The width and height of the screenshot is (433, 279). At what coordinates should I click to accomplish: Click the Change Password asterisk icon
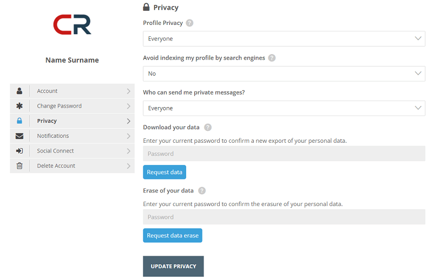coord(19,106)
